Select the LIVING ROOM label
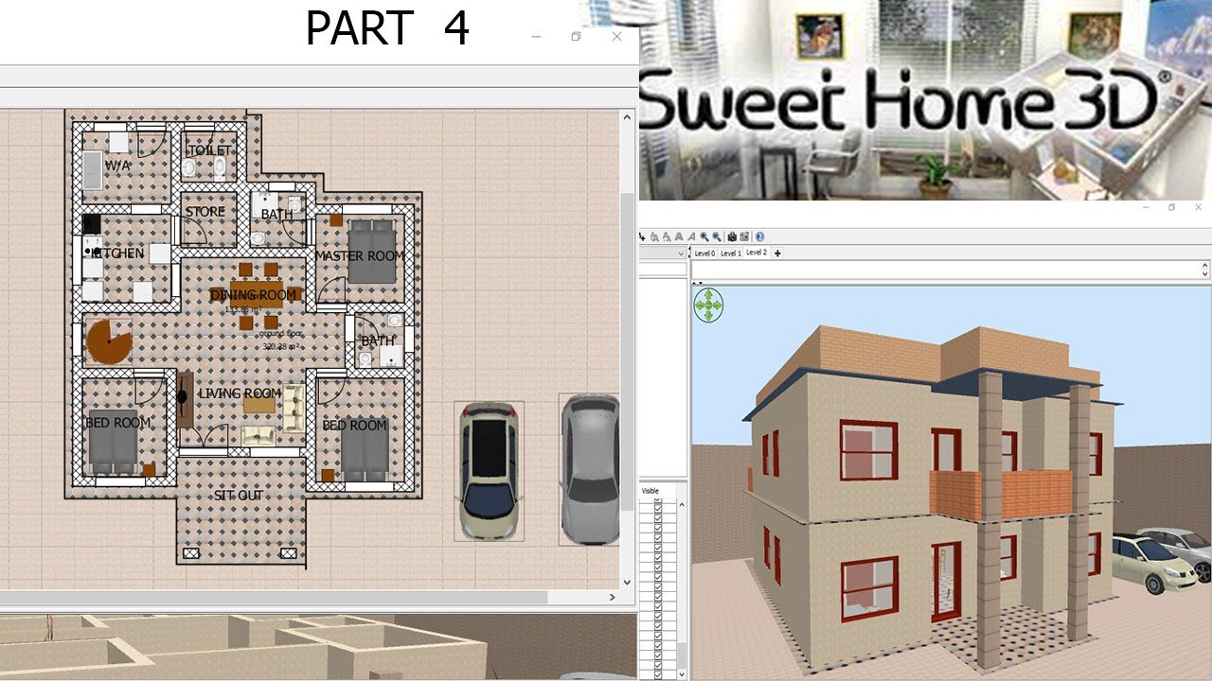The height and width of the screenshot is (681, 1212). pyautogui.click(x=241, y=393)
